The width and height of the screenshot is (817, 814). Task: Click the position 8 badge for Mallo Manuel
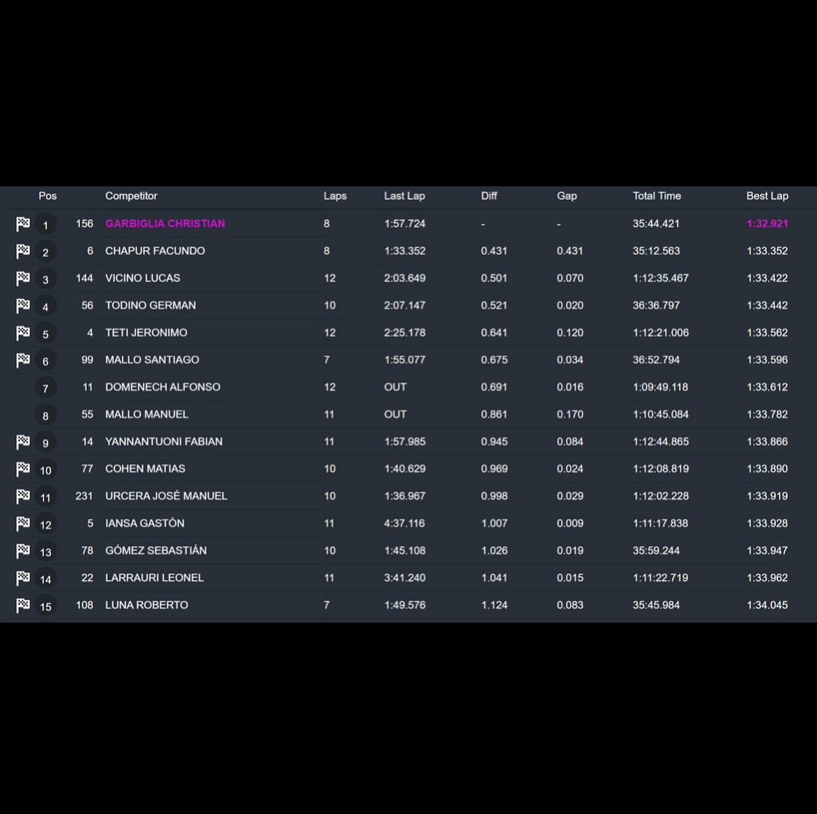pyautogui.click(x=46, y=415)
